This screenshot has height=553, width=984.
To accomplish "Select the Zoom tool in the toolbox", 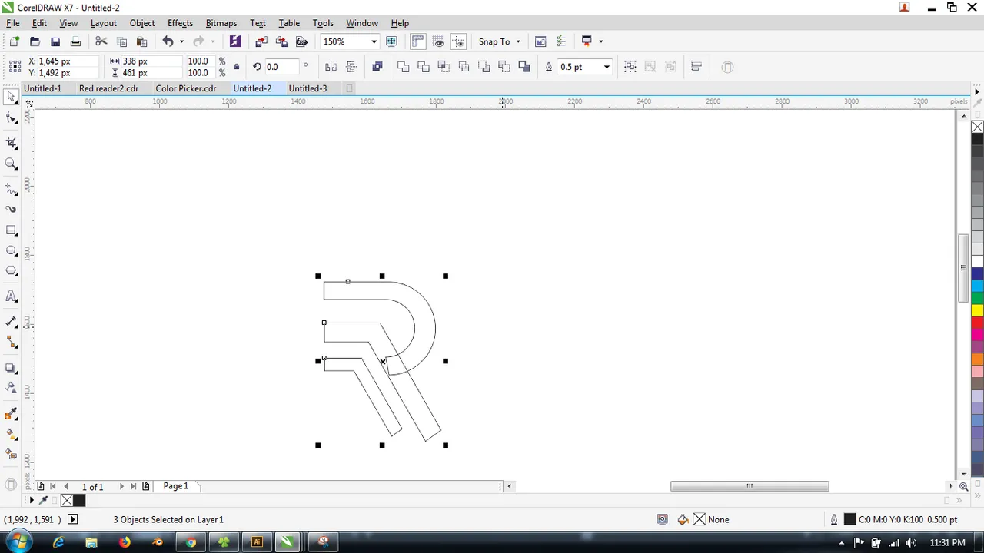I will (x=12, y=164).
